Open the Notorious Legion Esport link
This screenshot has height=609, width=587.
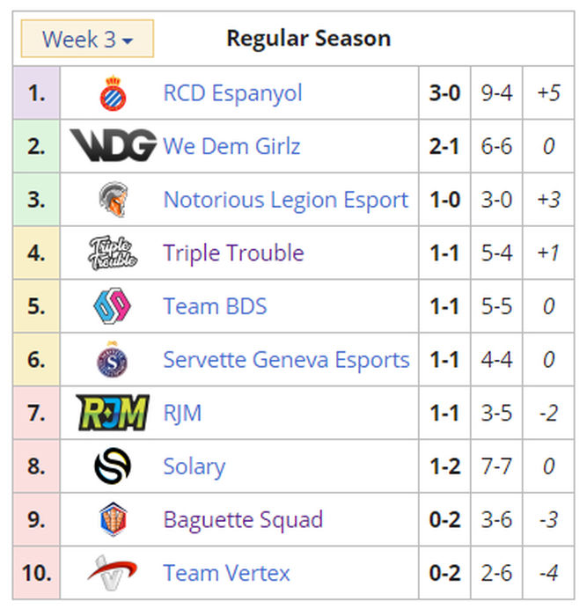[x=286, y=200]
